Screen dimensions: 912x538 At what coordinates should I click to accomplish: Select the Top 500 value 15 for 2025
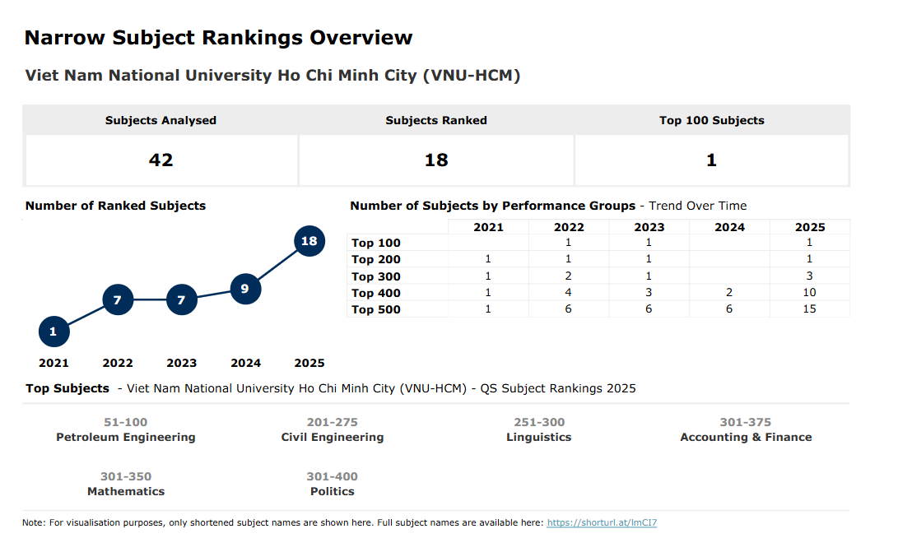point(808,308)
